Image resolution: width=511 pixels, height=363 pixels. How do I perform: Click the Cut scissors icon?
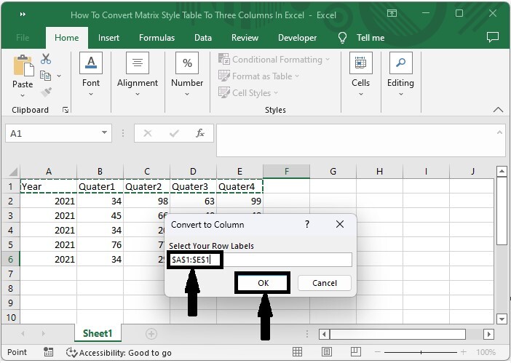[46, 60]
